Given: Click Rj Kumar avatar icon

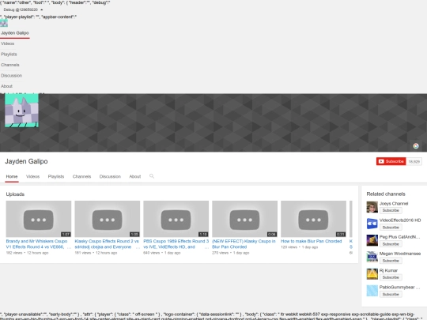Looking at the screenshot, I should [x=372, y=274].
